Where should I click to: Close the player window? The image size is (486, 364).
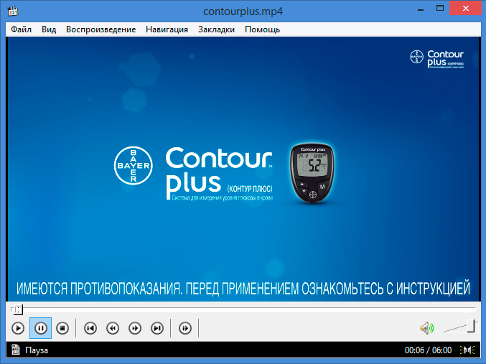tap(466, 9)
